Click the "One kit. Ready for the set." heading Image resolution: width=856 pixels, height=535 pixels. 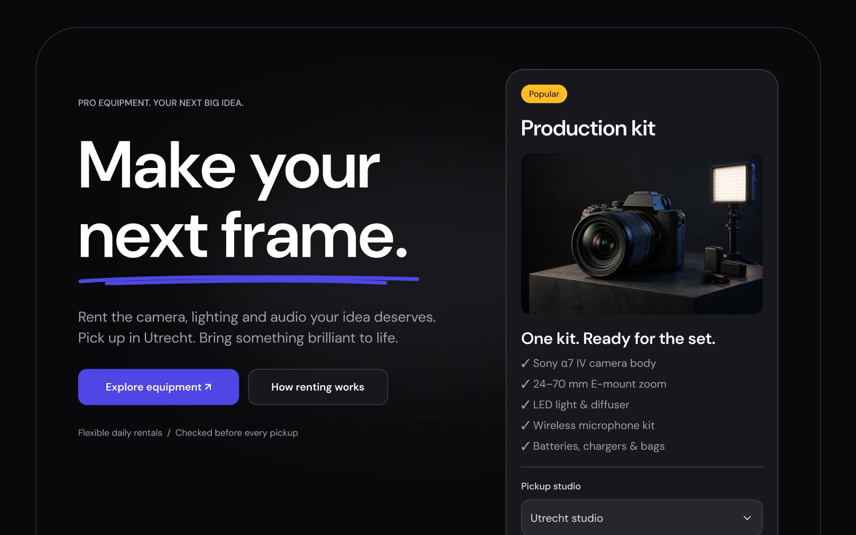tap(618, 339)
